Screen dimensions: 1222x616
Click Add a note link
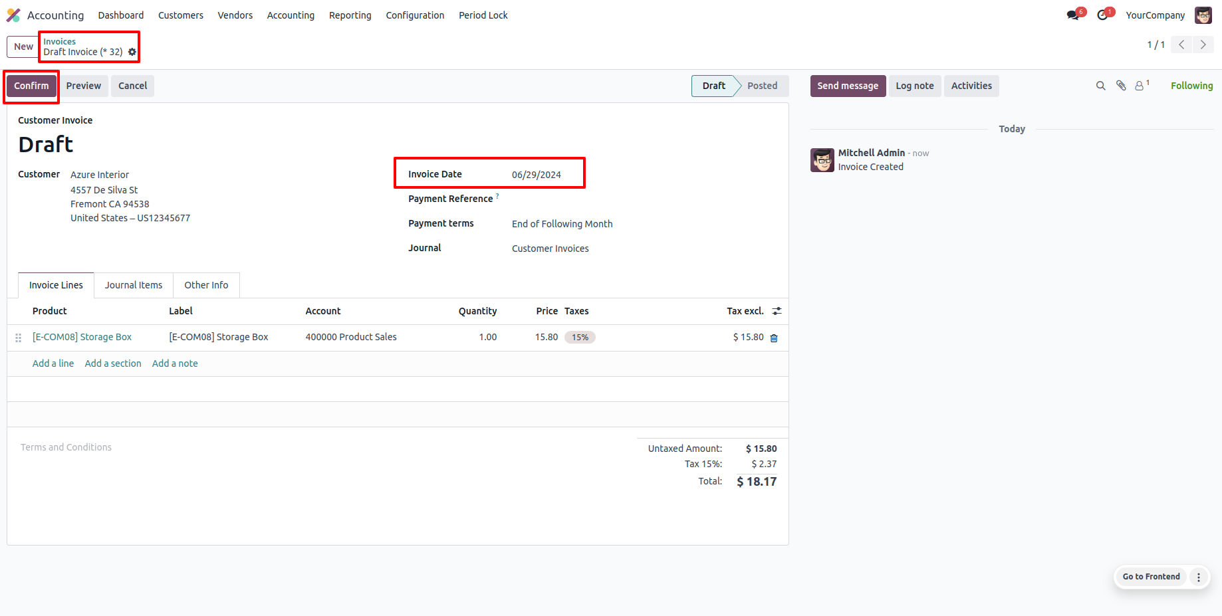coord(175,363)
